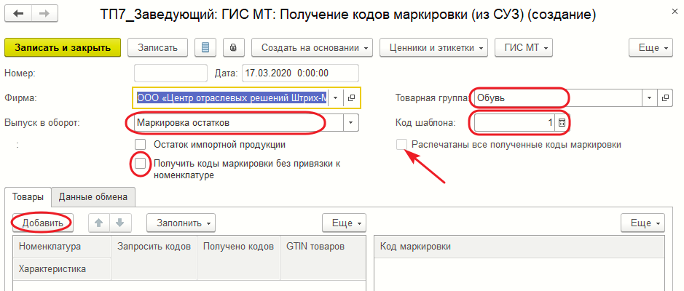
Task: Click the Добавить button
Action: coord(42,223)
